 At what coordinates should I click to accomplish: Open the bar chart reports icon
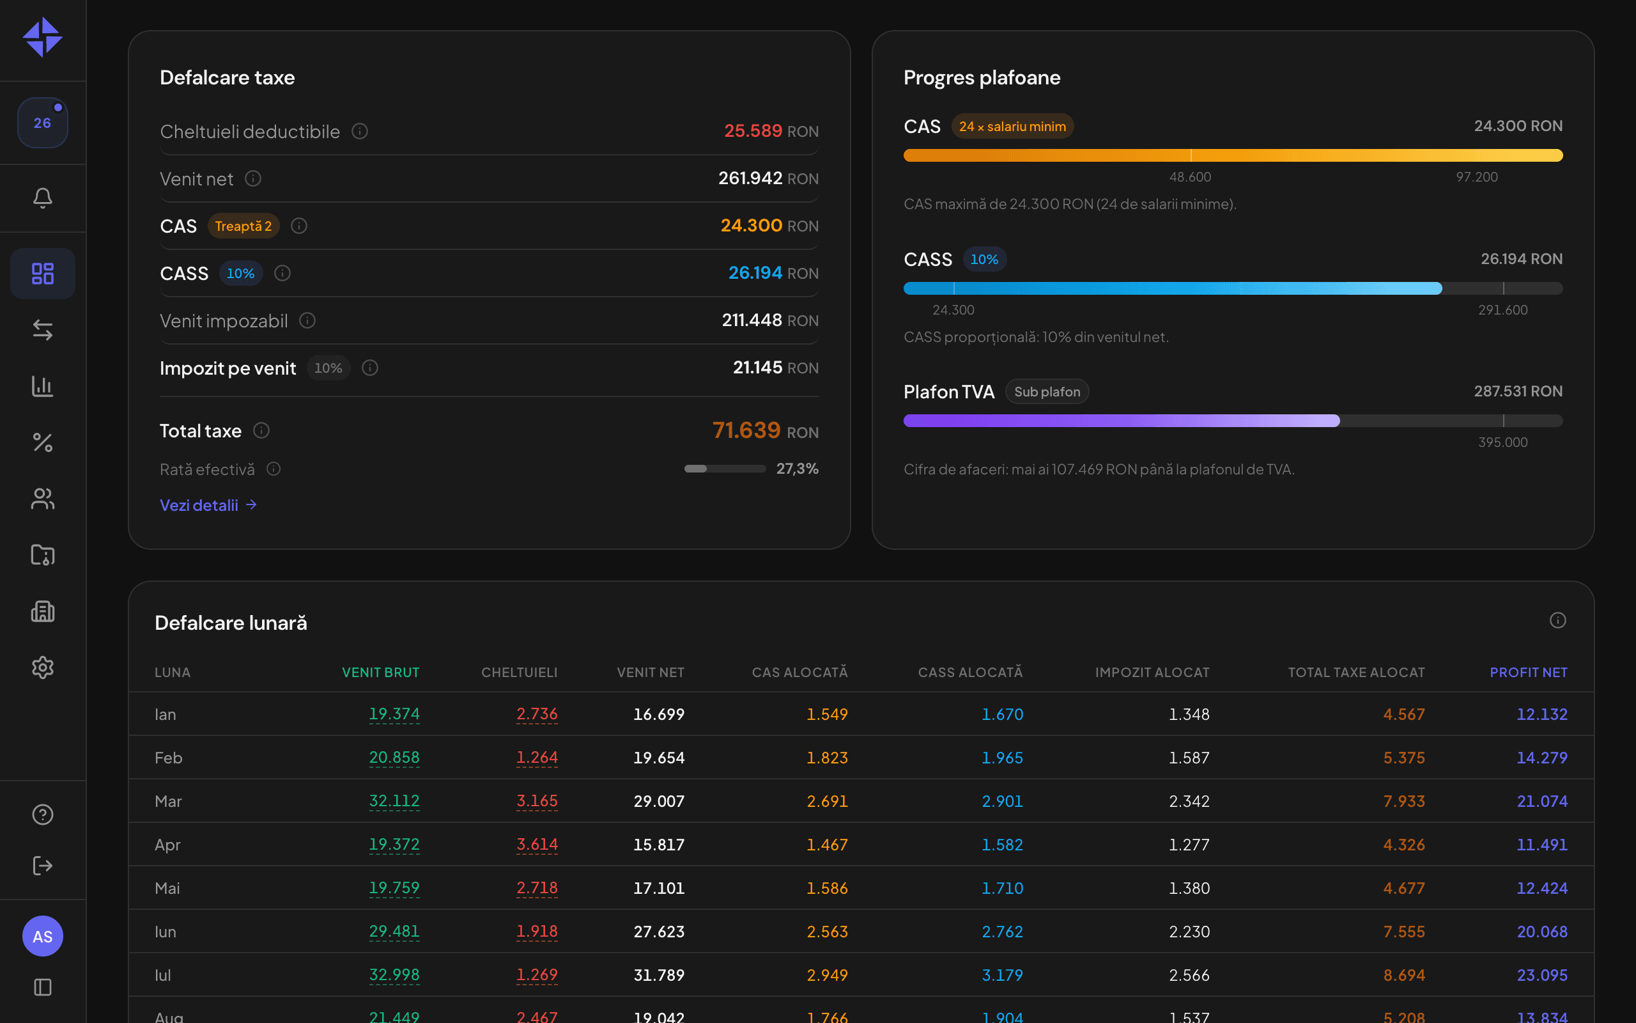[43, 386]
